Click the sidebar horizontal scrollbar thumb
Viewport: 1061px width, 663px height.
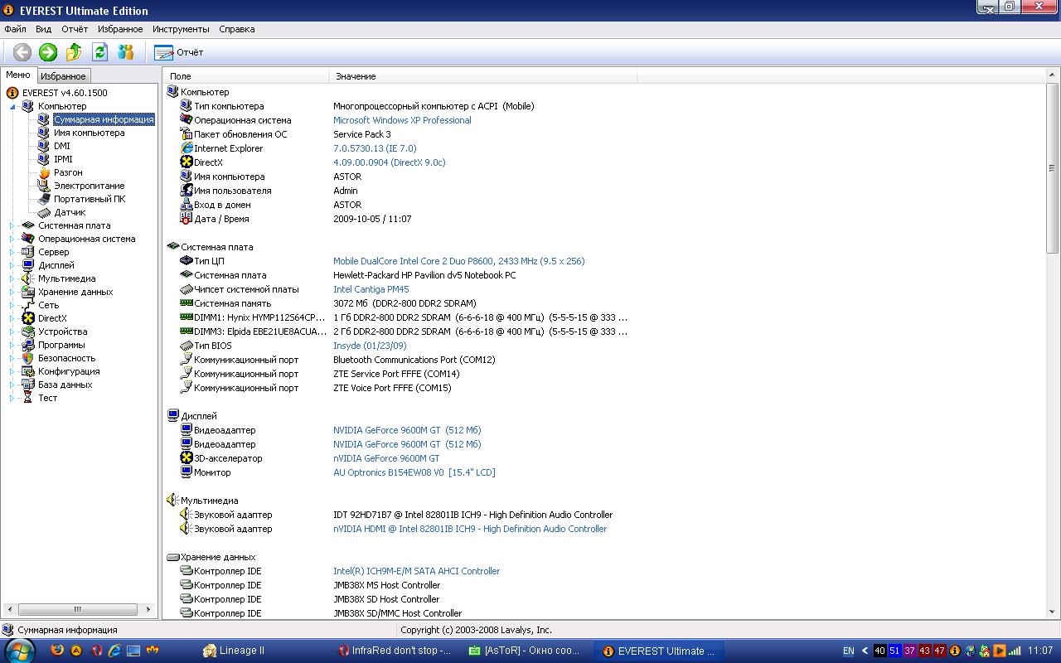[77, 609]
